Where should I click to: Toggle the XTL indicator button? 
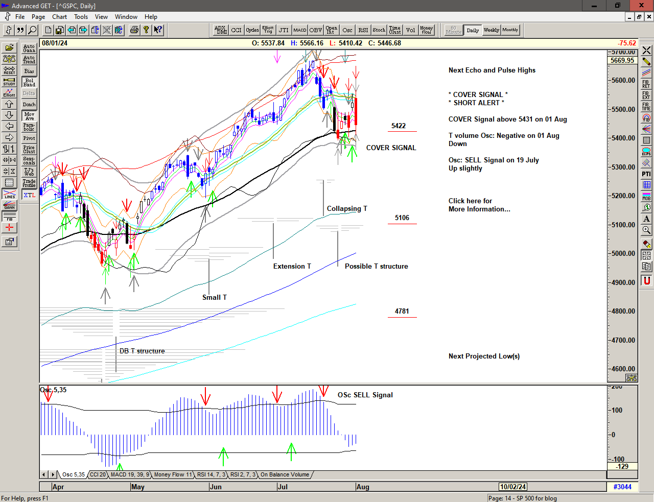pos(29,195)
